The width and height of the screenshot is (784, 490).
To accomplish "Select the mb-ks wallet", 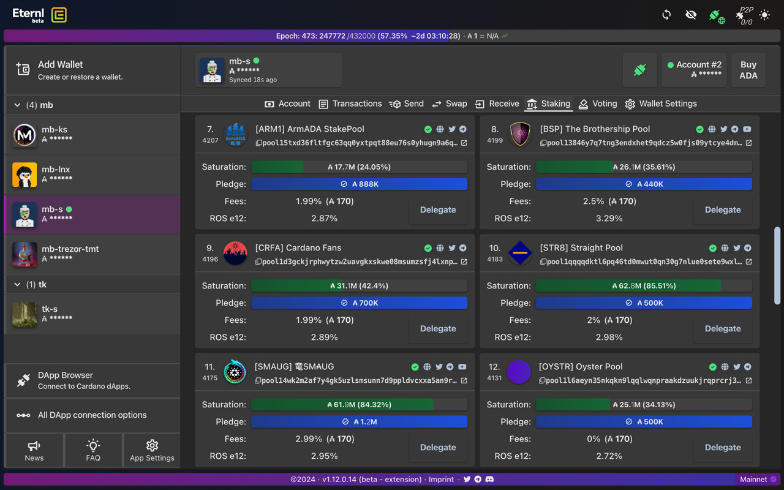I will [92, 135].
